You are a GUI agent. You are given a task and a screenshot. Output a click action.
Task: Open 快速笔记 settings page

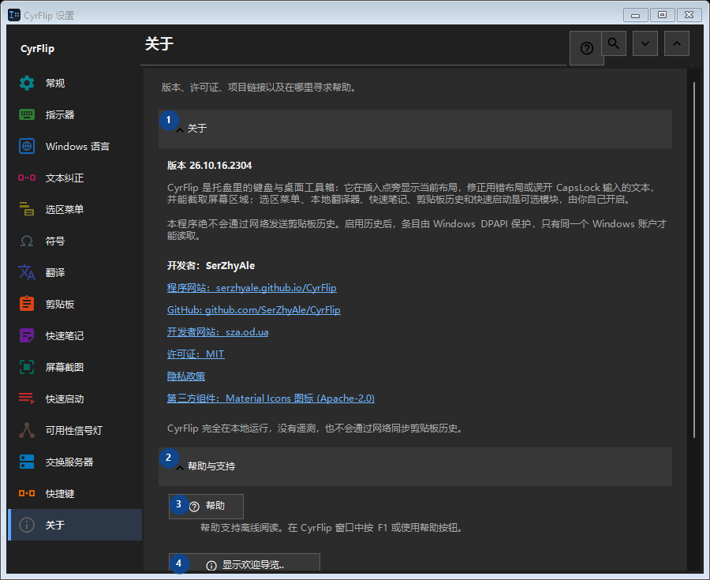coord(75,335)
